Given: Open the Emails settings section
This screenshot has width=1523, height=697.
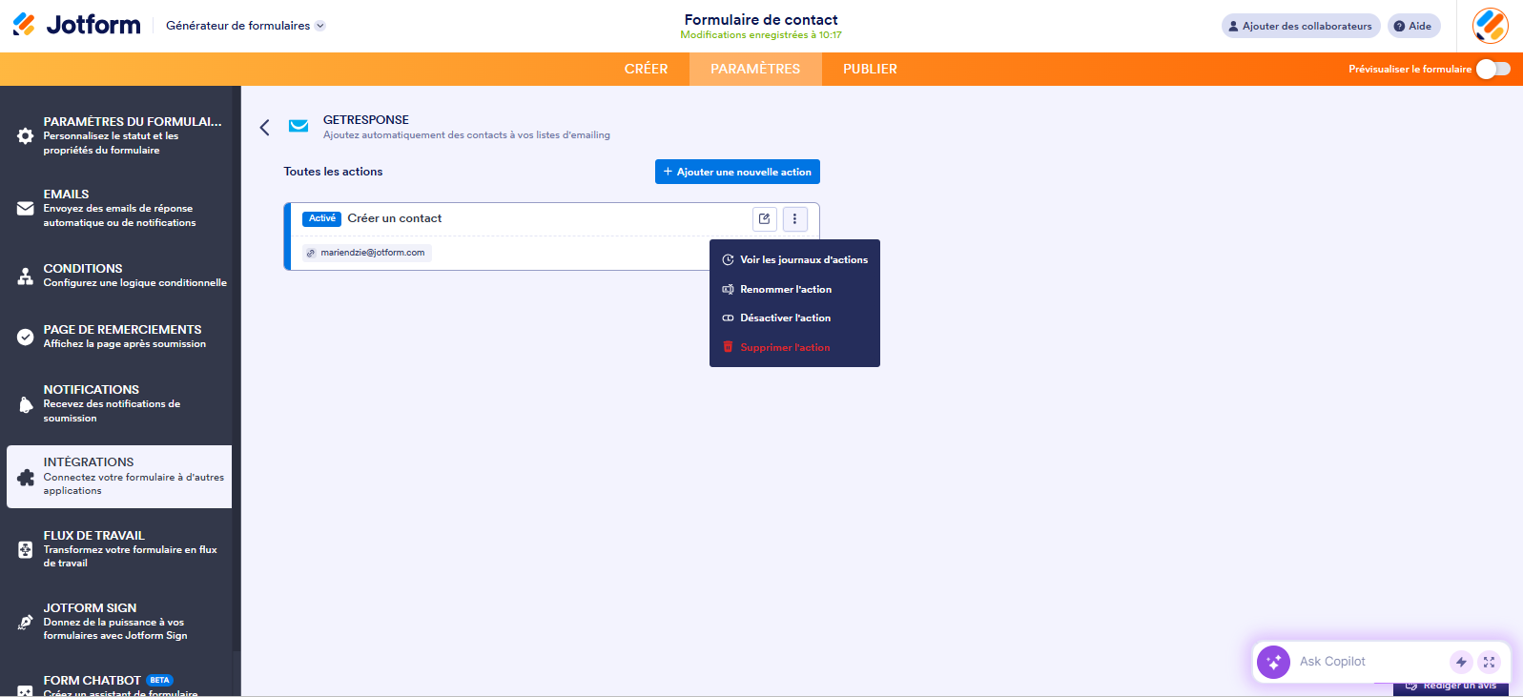Looking at the screenshot, I should pos(119,208).
